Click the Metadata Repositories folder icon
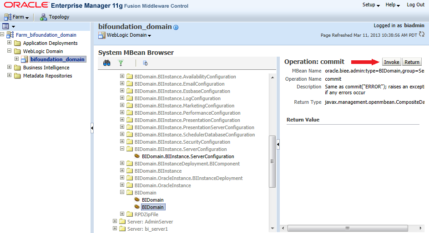This screenshot has width=429, height=233. click(17, 76)
